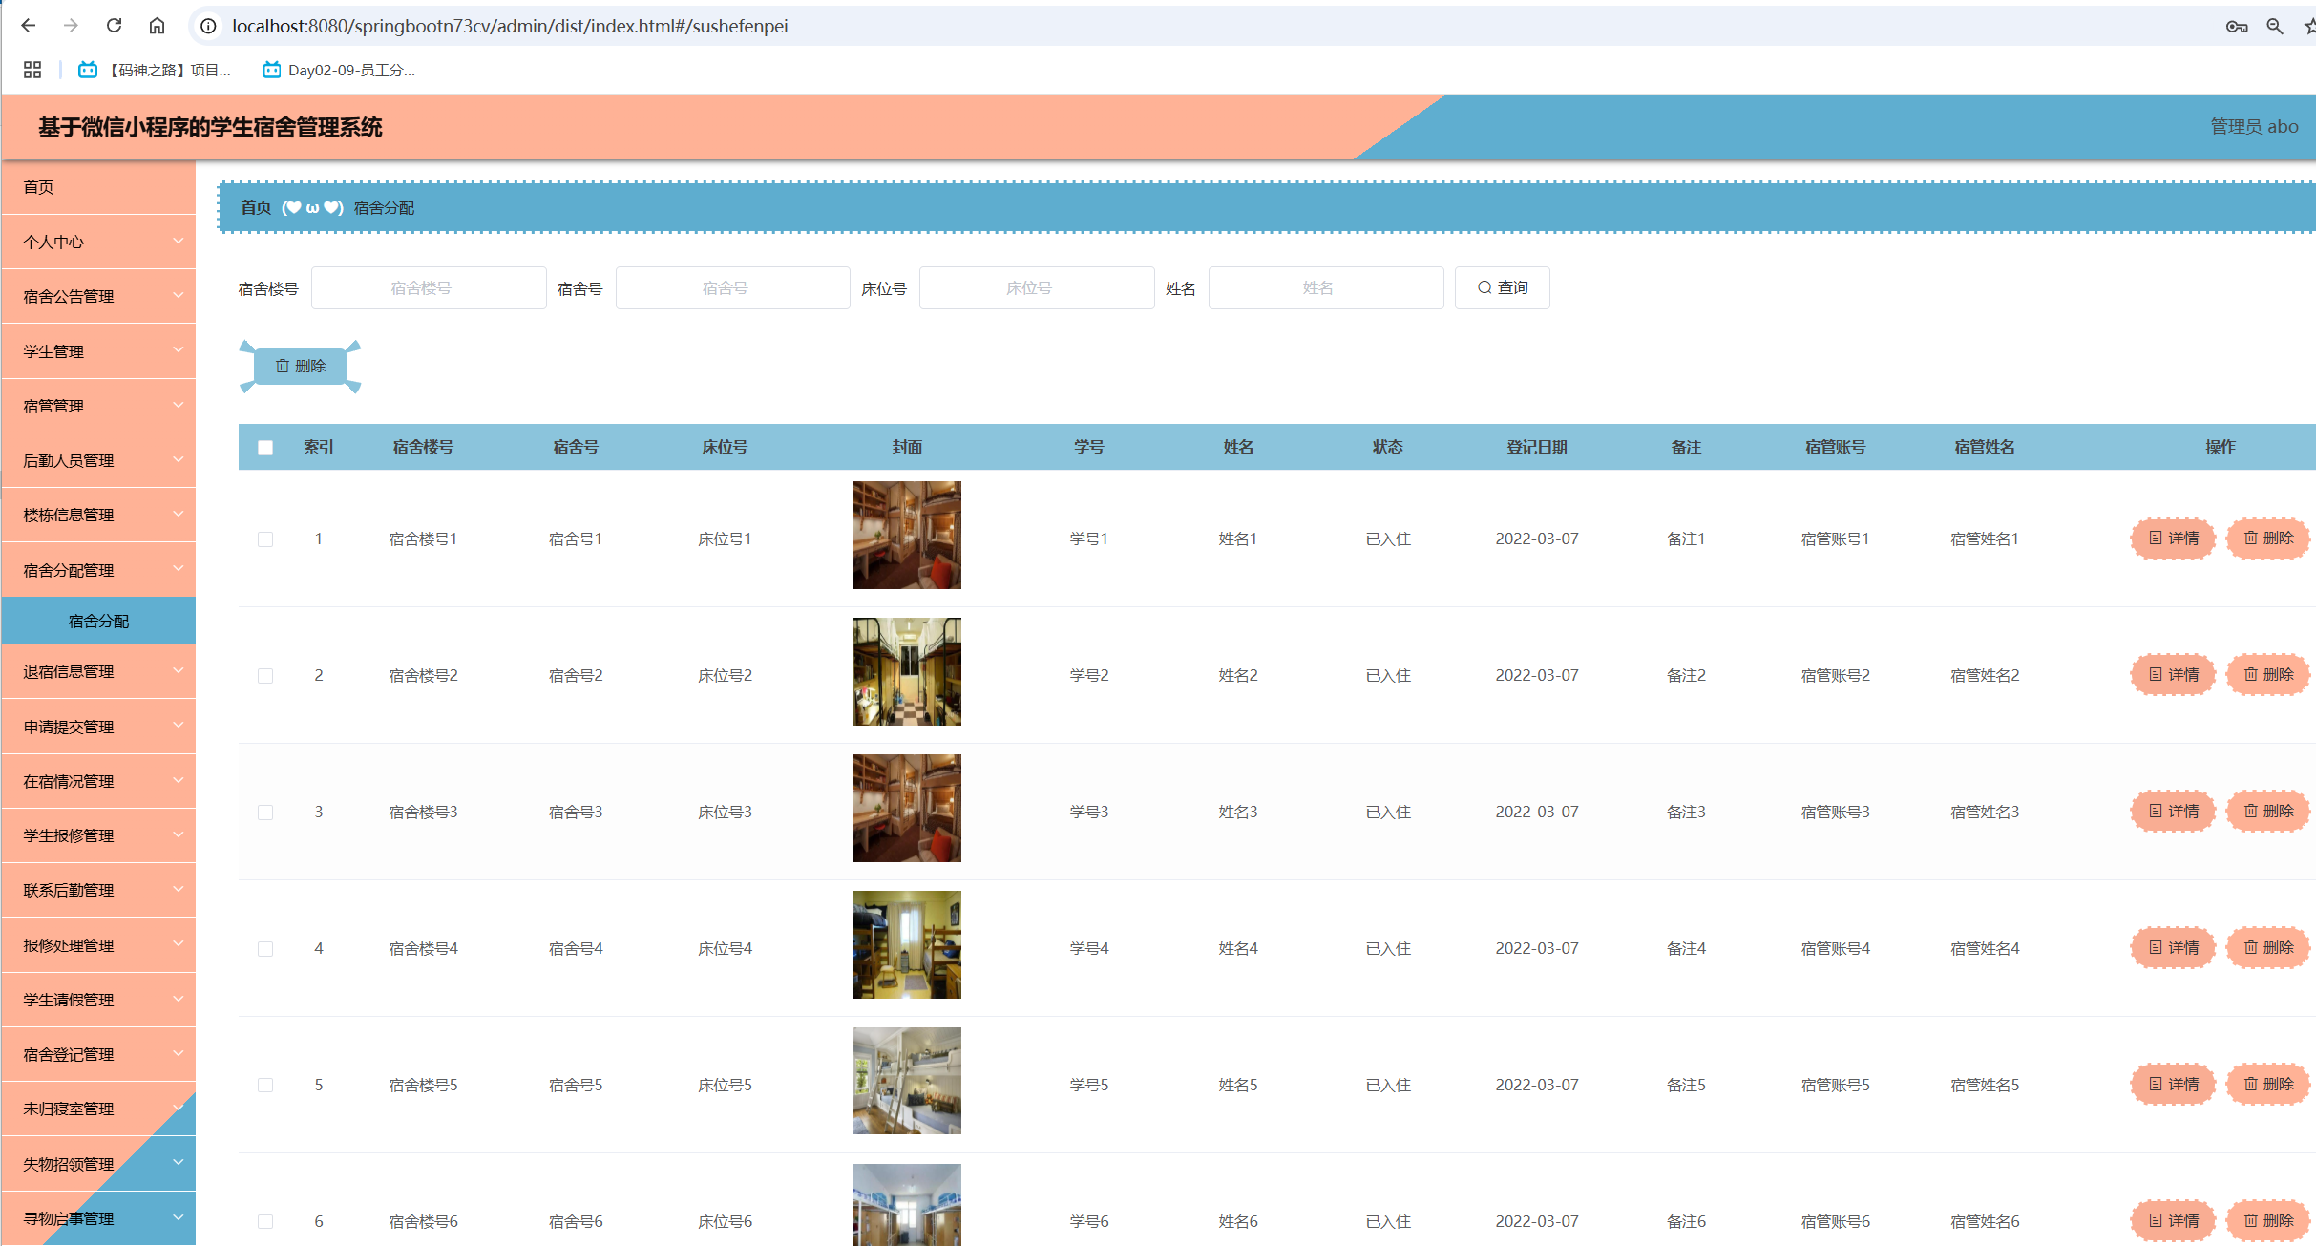This screenshot has height=1246, width=2316.
Task: Open the 学生请假管理 menu
Action: (x=98, y=1000)
